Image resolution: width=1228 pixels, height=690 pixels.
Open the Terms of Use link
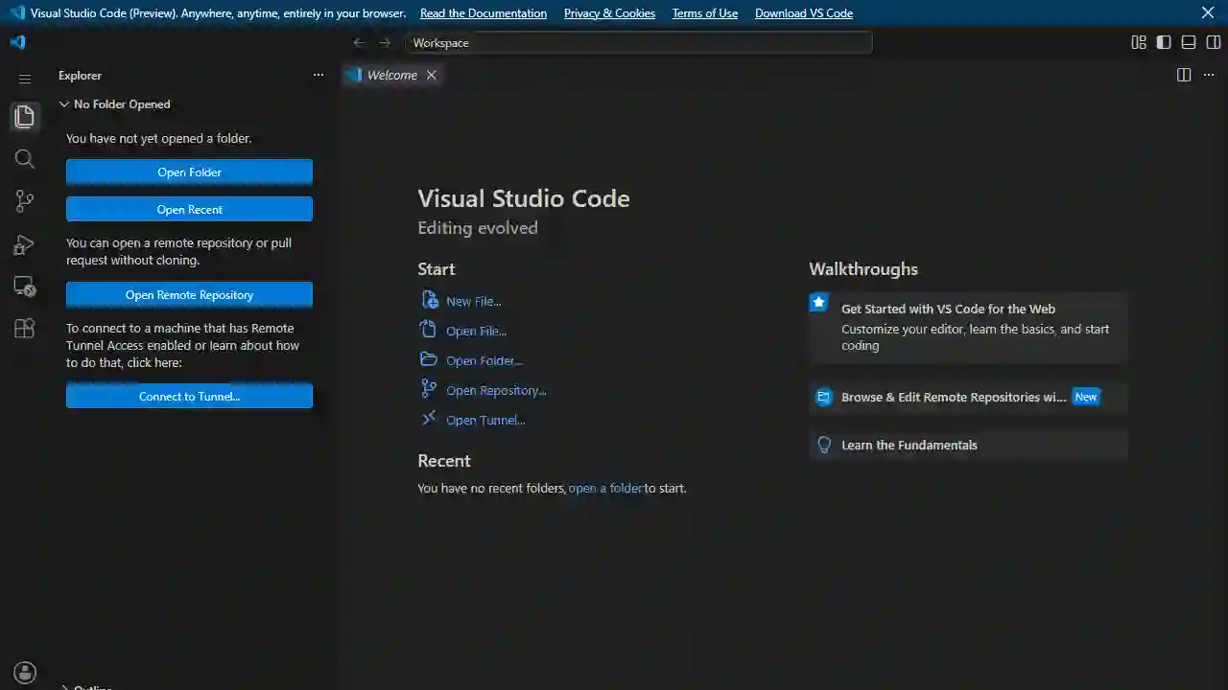pos(705,13)
